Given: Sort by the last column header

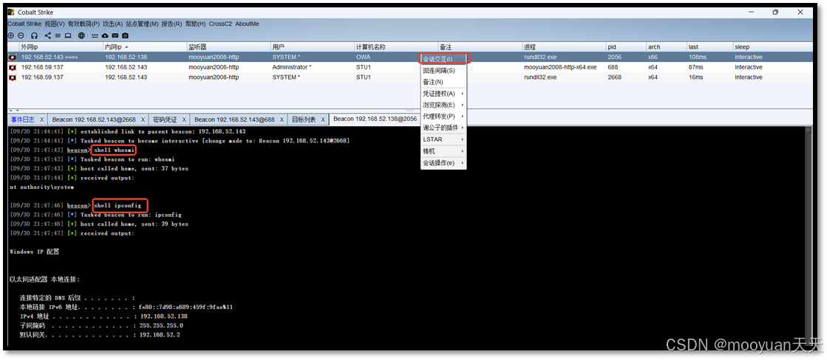Looking at the screenshot, I should pos(710,46).
